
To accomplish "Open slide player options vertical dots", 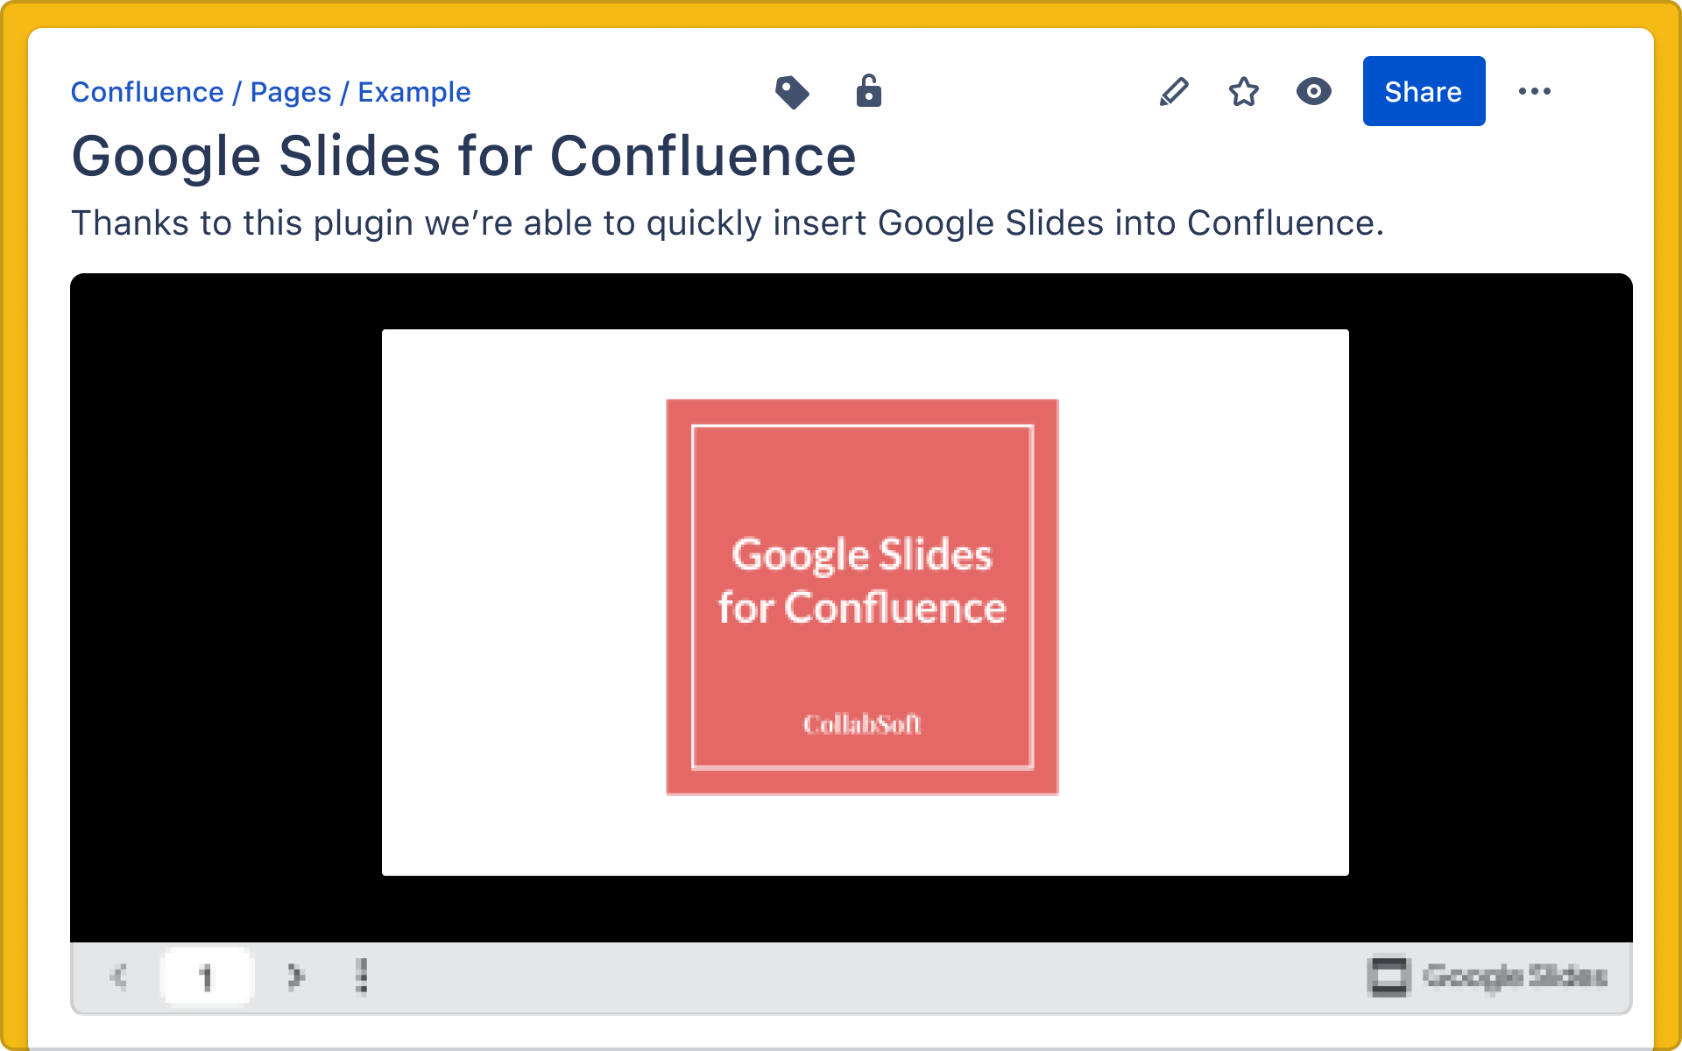I will pyautogui.click(x=362, y=976).
